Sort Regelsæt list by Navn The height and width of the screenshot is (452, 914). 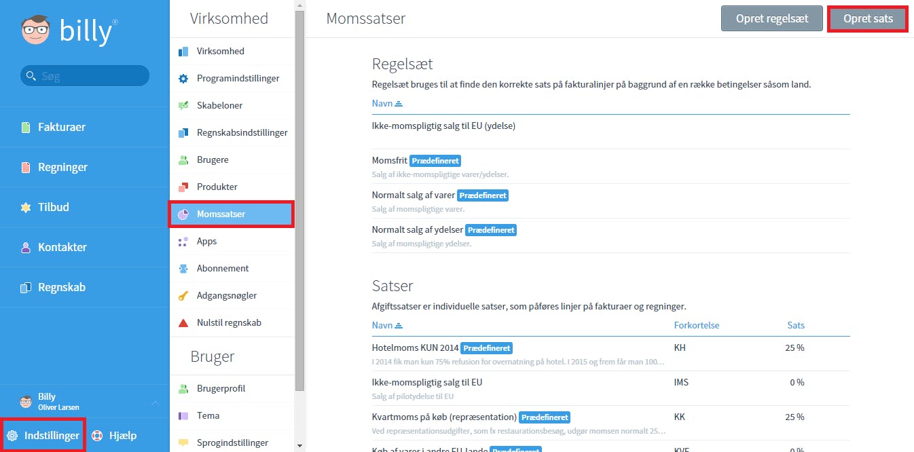point(387,103)
